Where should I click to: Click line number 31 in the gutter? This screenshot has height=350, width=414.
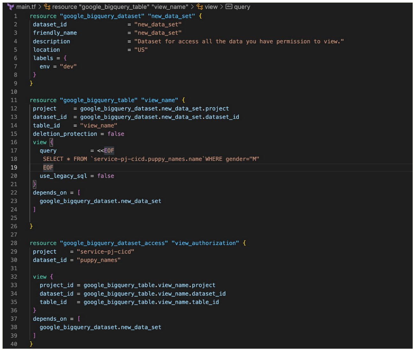tap(14, 268)
